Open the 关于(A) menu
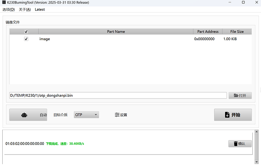The width and height of the screenshot is (261, 166). click(25, 9)
